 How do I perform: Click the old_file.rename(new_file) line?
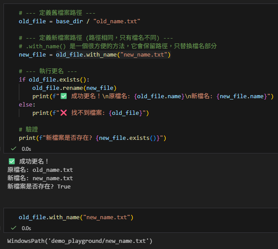tap(74, 88)
